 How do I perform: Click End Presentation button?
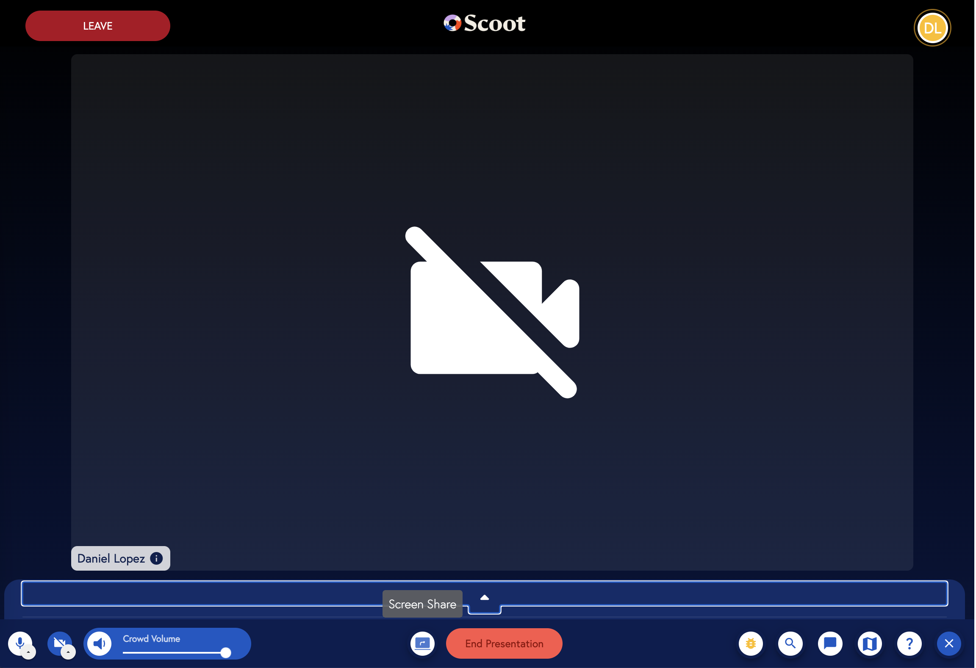coord(504,643)
